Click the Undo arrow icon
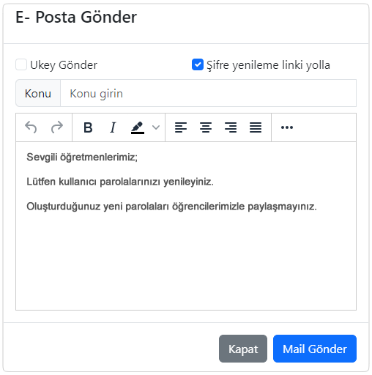 pos(31,127)
